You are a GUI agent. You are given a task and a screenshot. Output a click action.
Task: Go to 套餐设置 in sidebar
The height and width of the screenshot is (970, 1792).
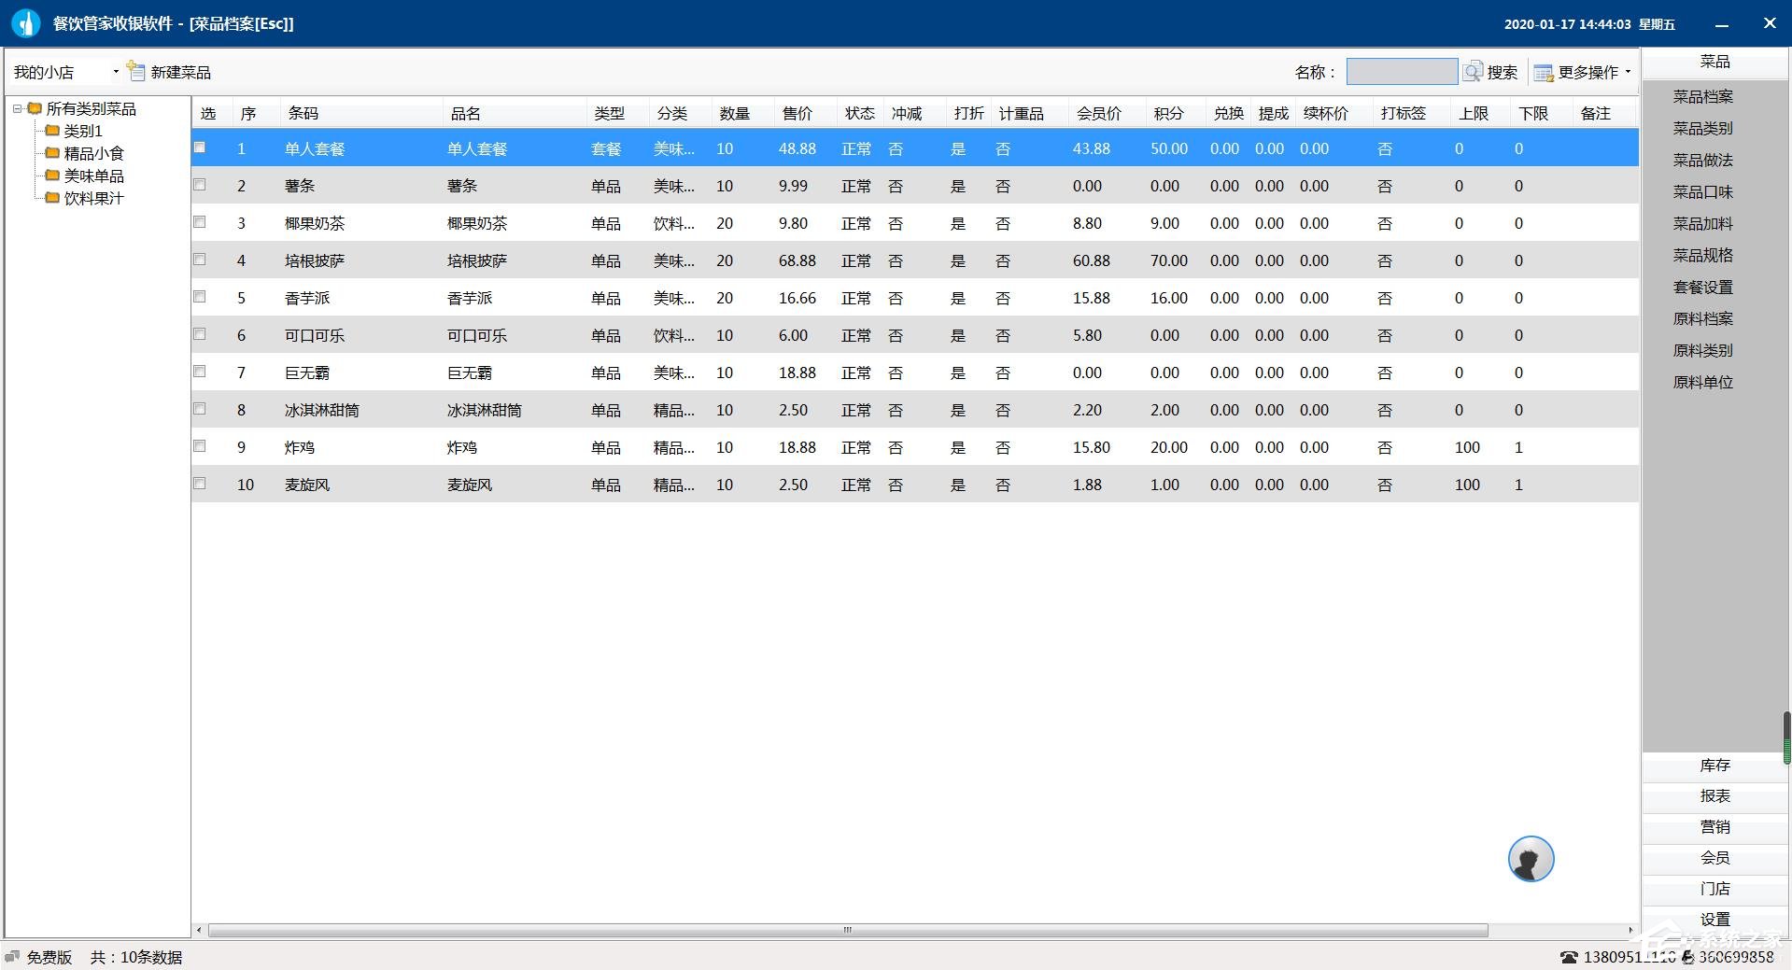coord(1702,287)
